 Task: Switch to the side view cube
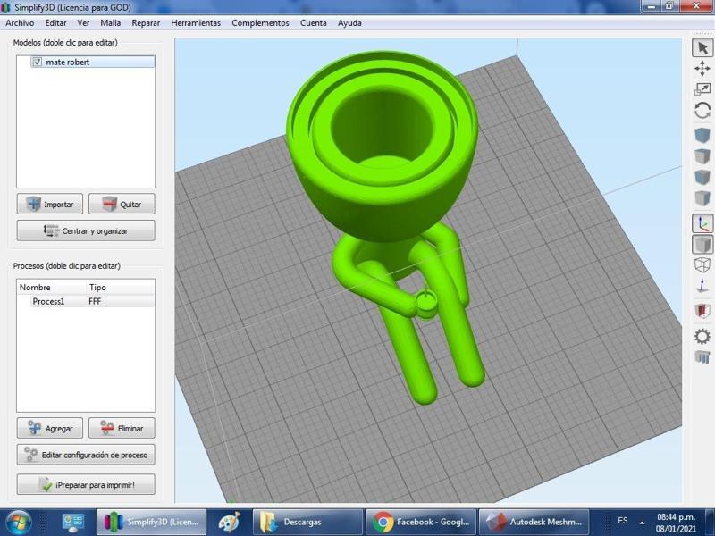(x=702, y=198)
